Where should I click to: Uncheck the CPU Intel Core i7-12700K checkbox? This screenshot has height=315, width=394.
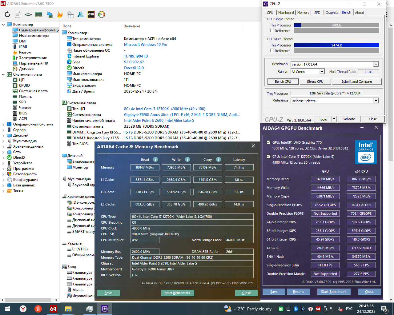pyautogui.click(x=268, y=157)
